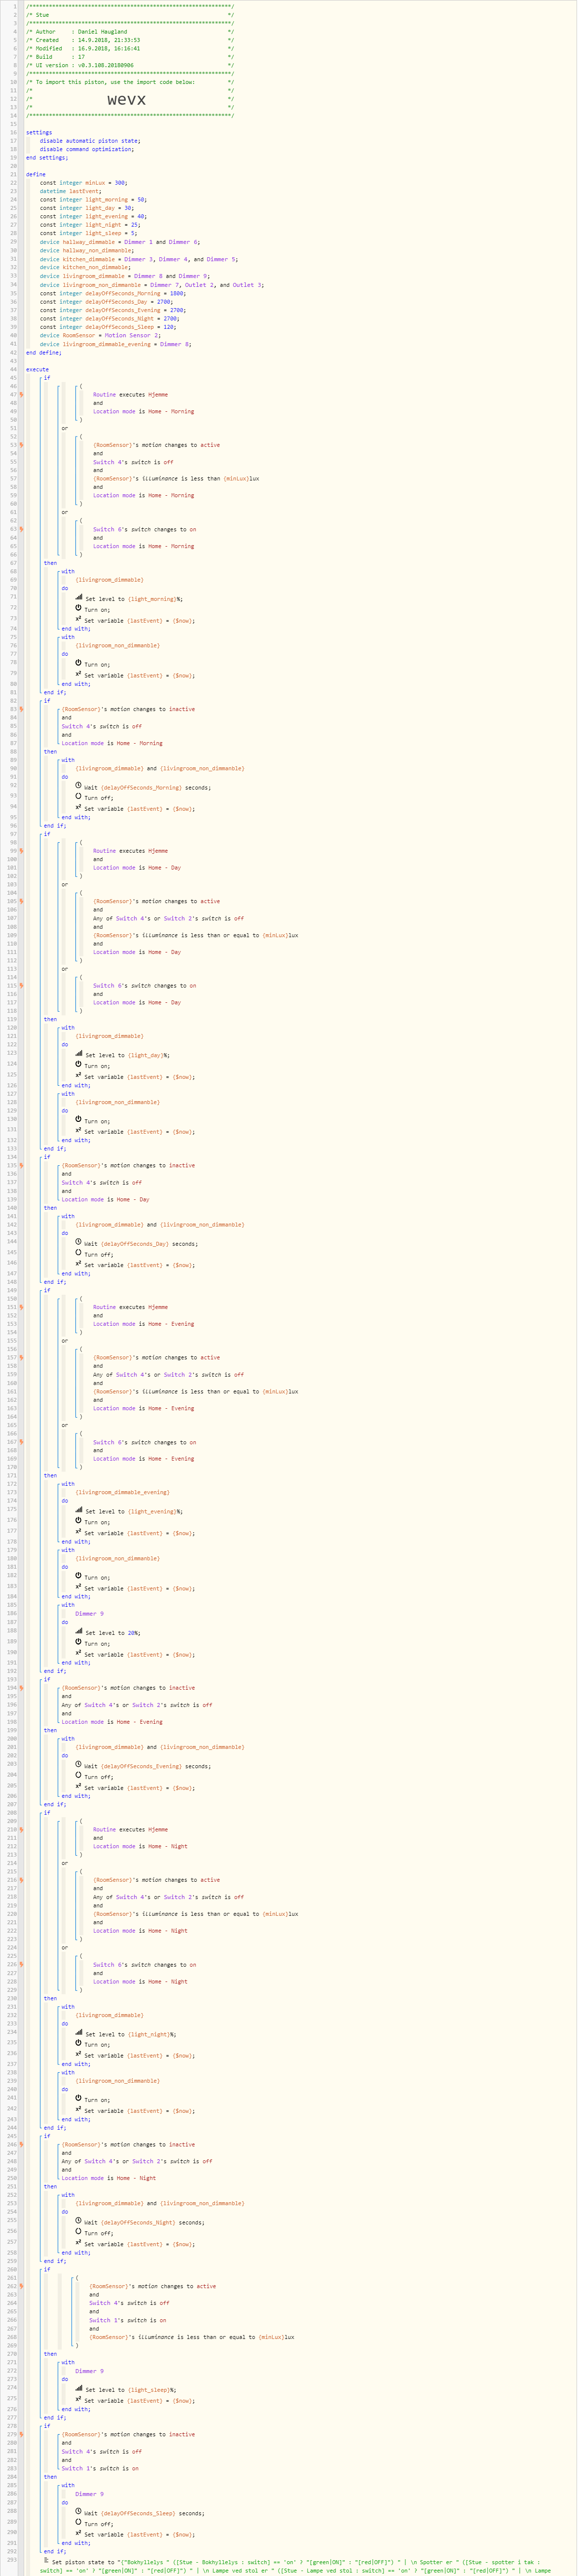Click the lightning event marker on line 262
The image size is (581, 2576).
(x=21, y=2286)
